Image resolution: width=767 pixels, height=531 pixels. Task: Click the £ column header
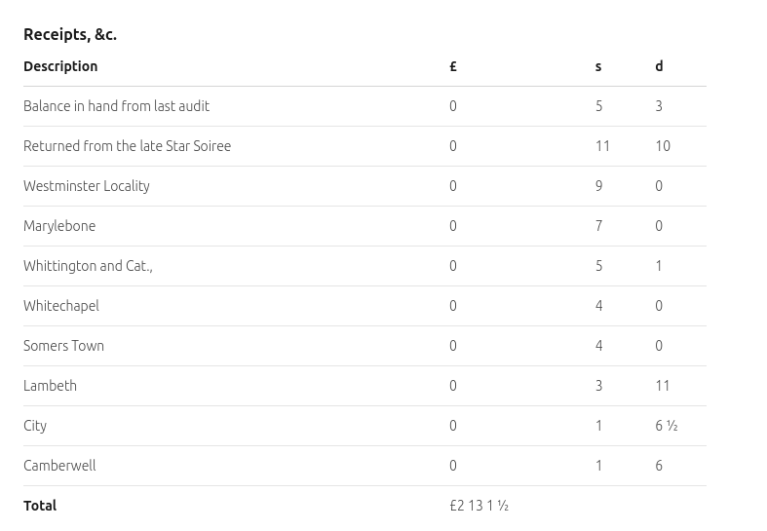pyautogui.click(x=453, y=66)
